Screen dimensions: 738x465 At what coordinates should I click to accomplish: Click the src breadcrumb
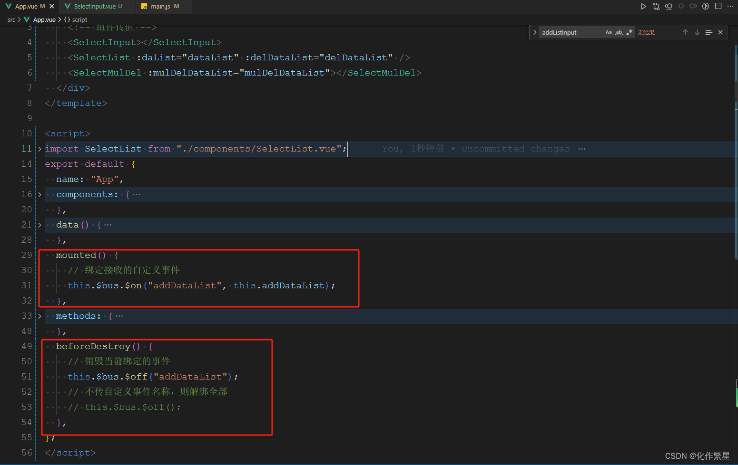[11, 19]
